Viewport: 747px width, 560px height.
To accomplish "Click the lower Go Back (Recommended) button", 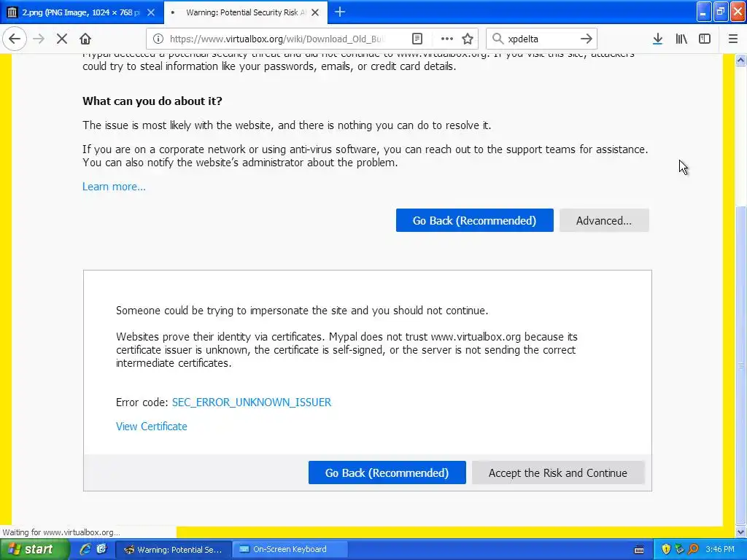I will coord(387,472).
